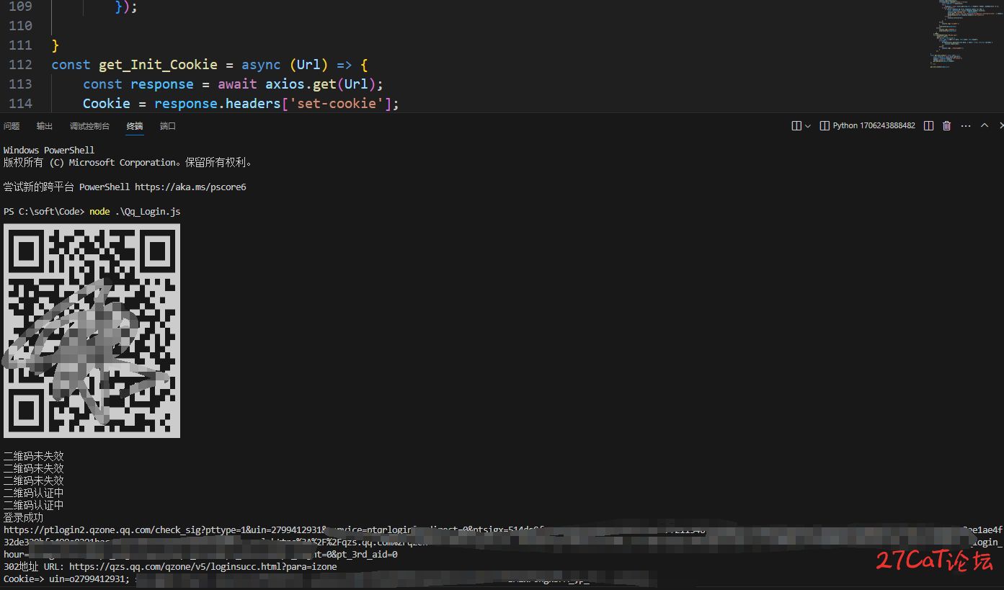
Task: Click the 版权所有 Microsoft Corporation line
Action: (128, 162)
